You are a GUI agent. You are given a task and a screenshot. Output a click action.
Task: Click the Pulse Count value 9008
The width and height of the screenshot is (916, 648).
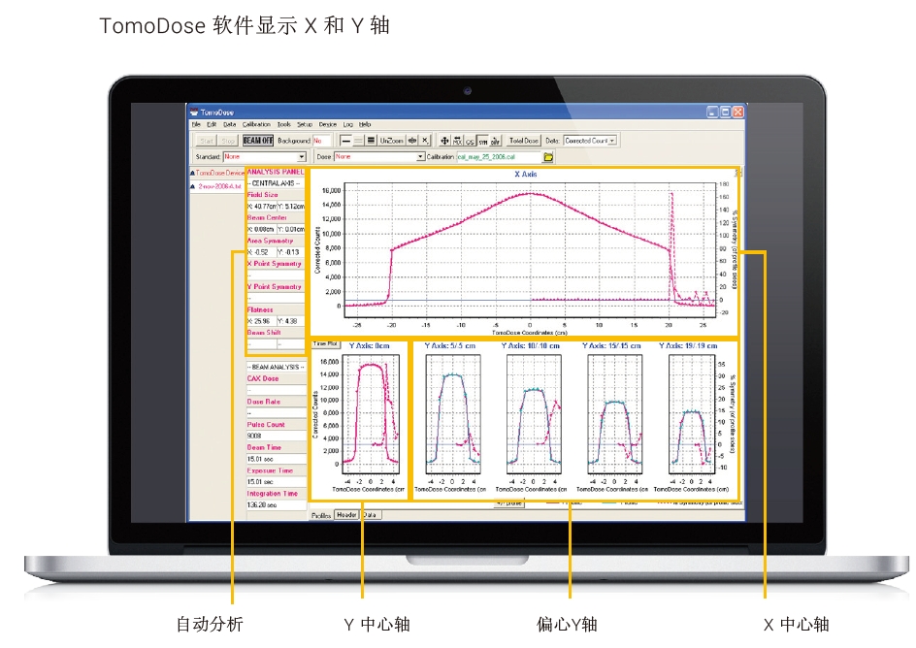pyautogui.click(x=277, y=436)
